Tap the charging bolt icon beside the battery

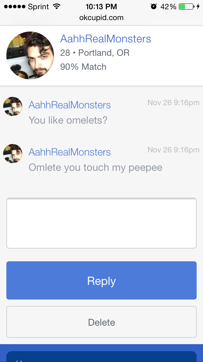(x=198, y=6)
